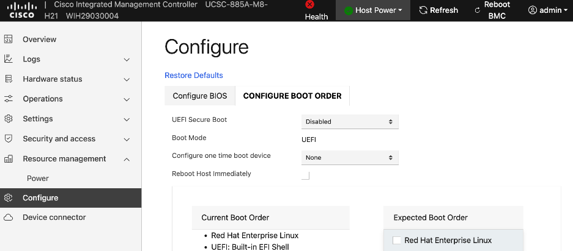Click UEFI: Built-in EFI Shell entry
Viewport: 573px width, 251px height.
(x=250, y=247)
